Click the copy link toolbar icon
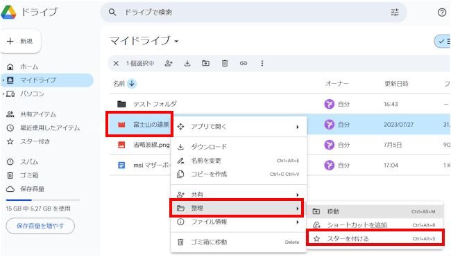 [x=244, y=63]
